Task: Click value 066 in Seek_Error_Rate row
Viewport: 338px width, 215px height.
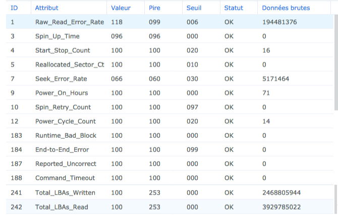Action: (x=117, y=79)
